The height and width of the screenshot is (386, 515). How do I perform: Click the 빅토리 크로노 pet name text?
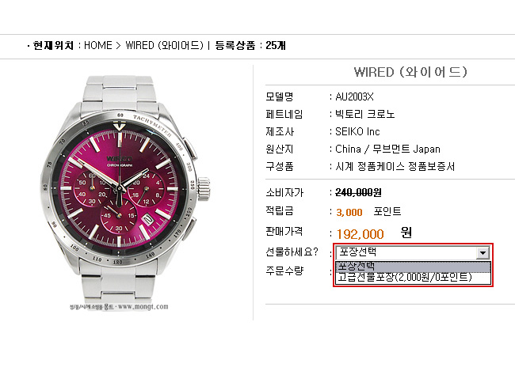(365, 114)
